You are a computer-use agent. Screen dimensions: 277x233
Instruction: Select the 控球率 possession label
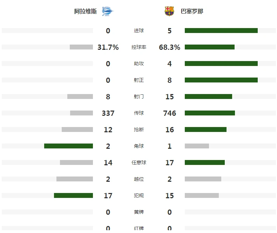click(x=139, y=47)
